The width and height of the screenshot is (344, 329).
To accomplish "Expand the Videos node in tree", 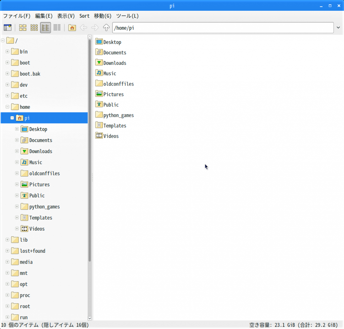I will [17, 229].
